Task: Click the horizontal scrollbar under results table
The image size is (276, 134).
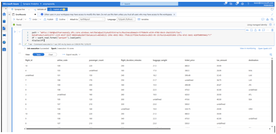Action: [x=98, y=129]
